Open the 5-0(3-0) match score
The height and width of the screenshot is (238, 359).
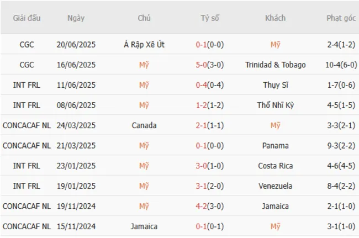click(x=210, y=65)
